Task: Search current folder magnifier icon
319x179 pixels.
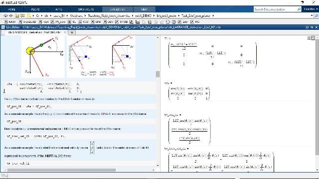Action: (317, 15)
